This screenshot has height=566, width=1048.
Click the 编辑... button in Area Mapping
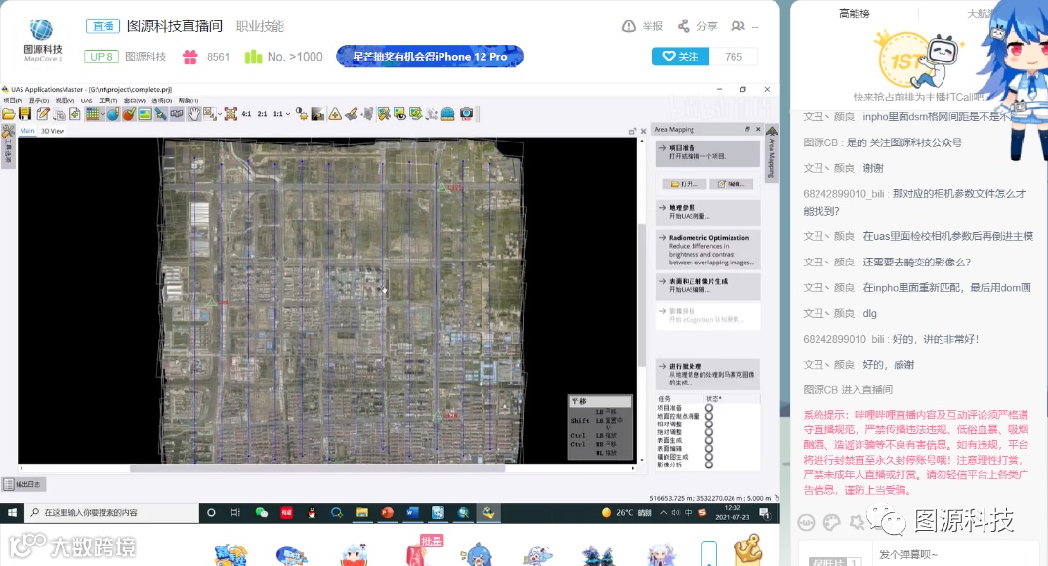pos(732,183)
